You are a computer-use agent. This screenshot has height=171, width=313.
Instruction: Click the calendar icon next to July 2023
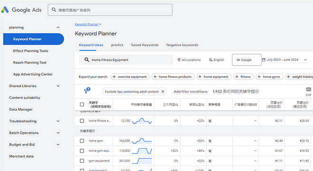[264, 60]
